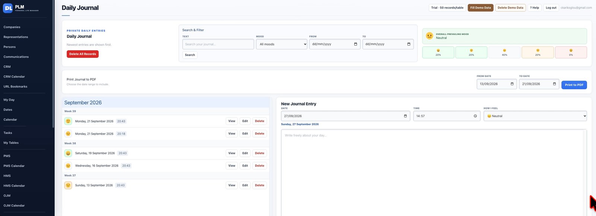Click mood emoji of Wednesday 16 September entry
Screen dimensions: 596x216
pos(68,166)
